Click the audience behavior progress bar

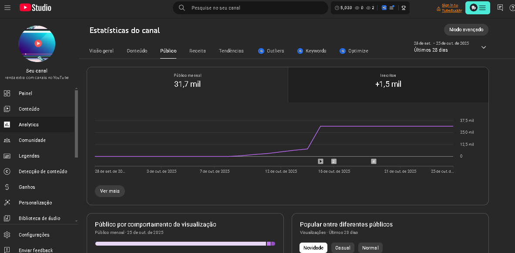pyautogui.click(x=185, y=244)
